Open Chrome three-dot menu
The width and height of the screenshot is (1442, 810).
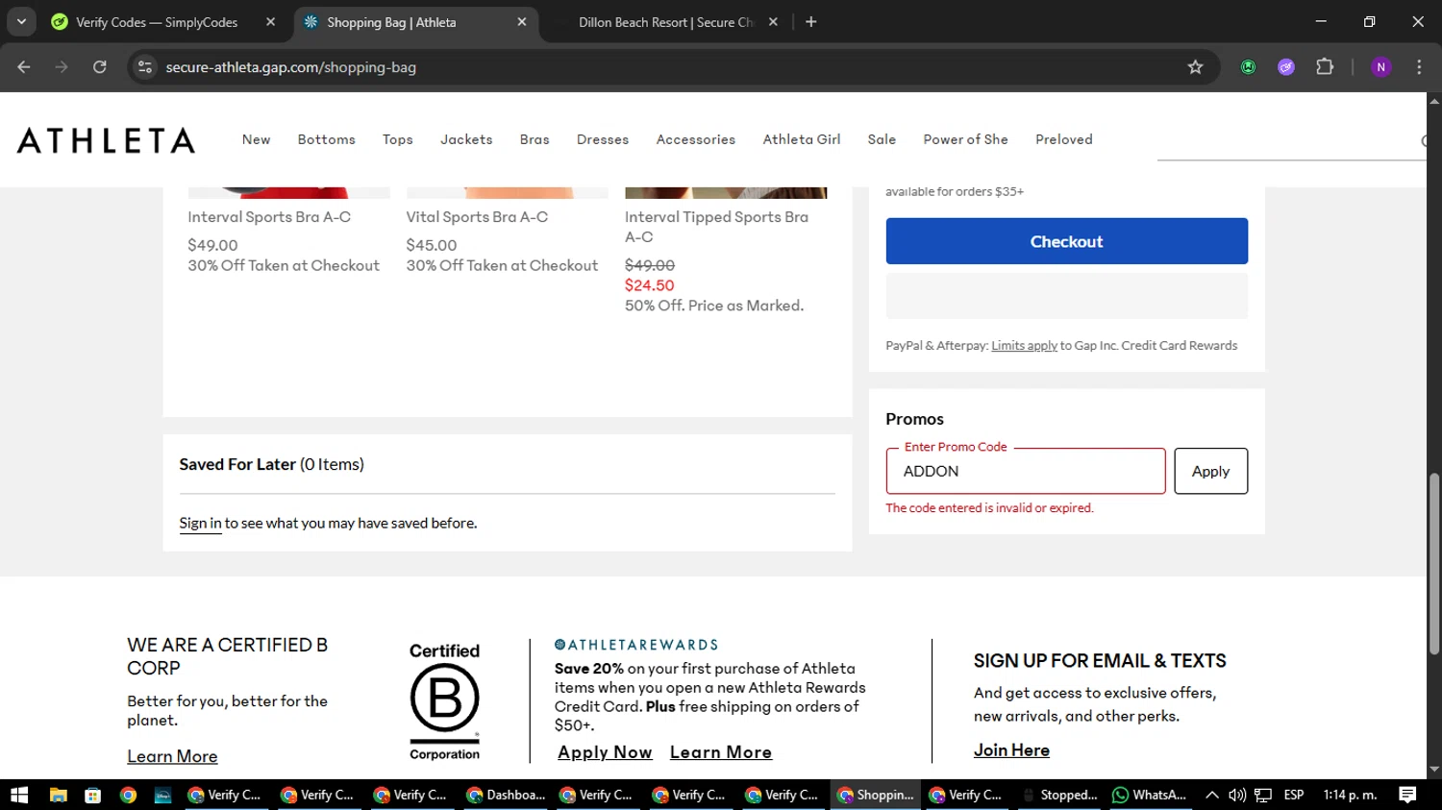tap(1419, 67)
